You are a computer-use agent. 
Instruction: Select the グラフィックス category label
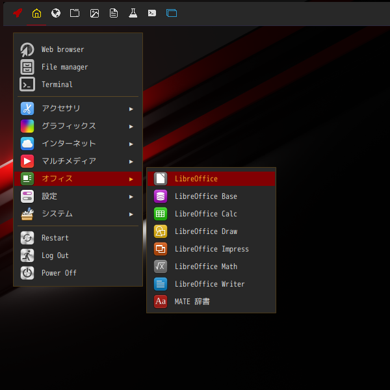click(x=69, y=126)
